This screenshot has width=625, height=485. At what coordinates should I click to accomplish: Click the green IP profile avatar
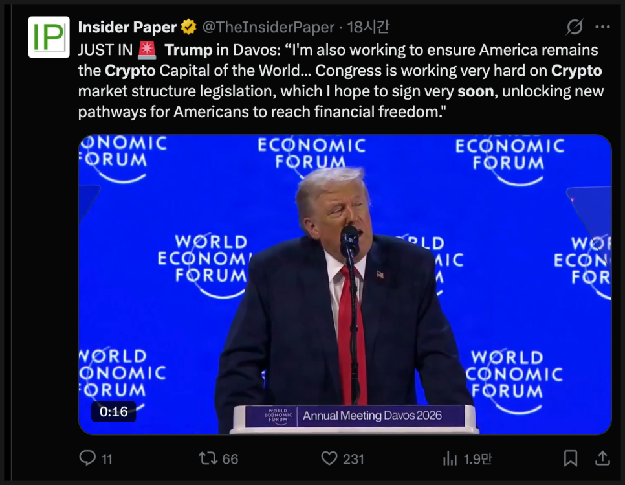49,38
